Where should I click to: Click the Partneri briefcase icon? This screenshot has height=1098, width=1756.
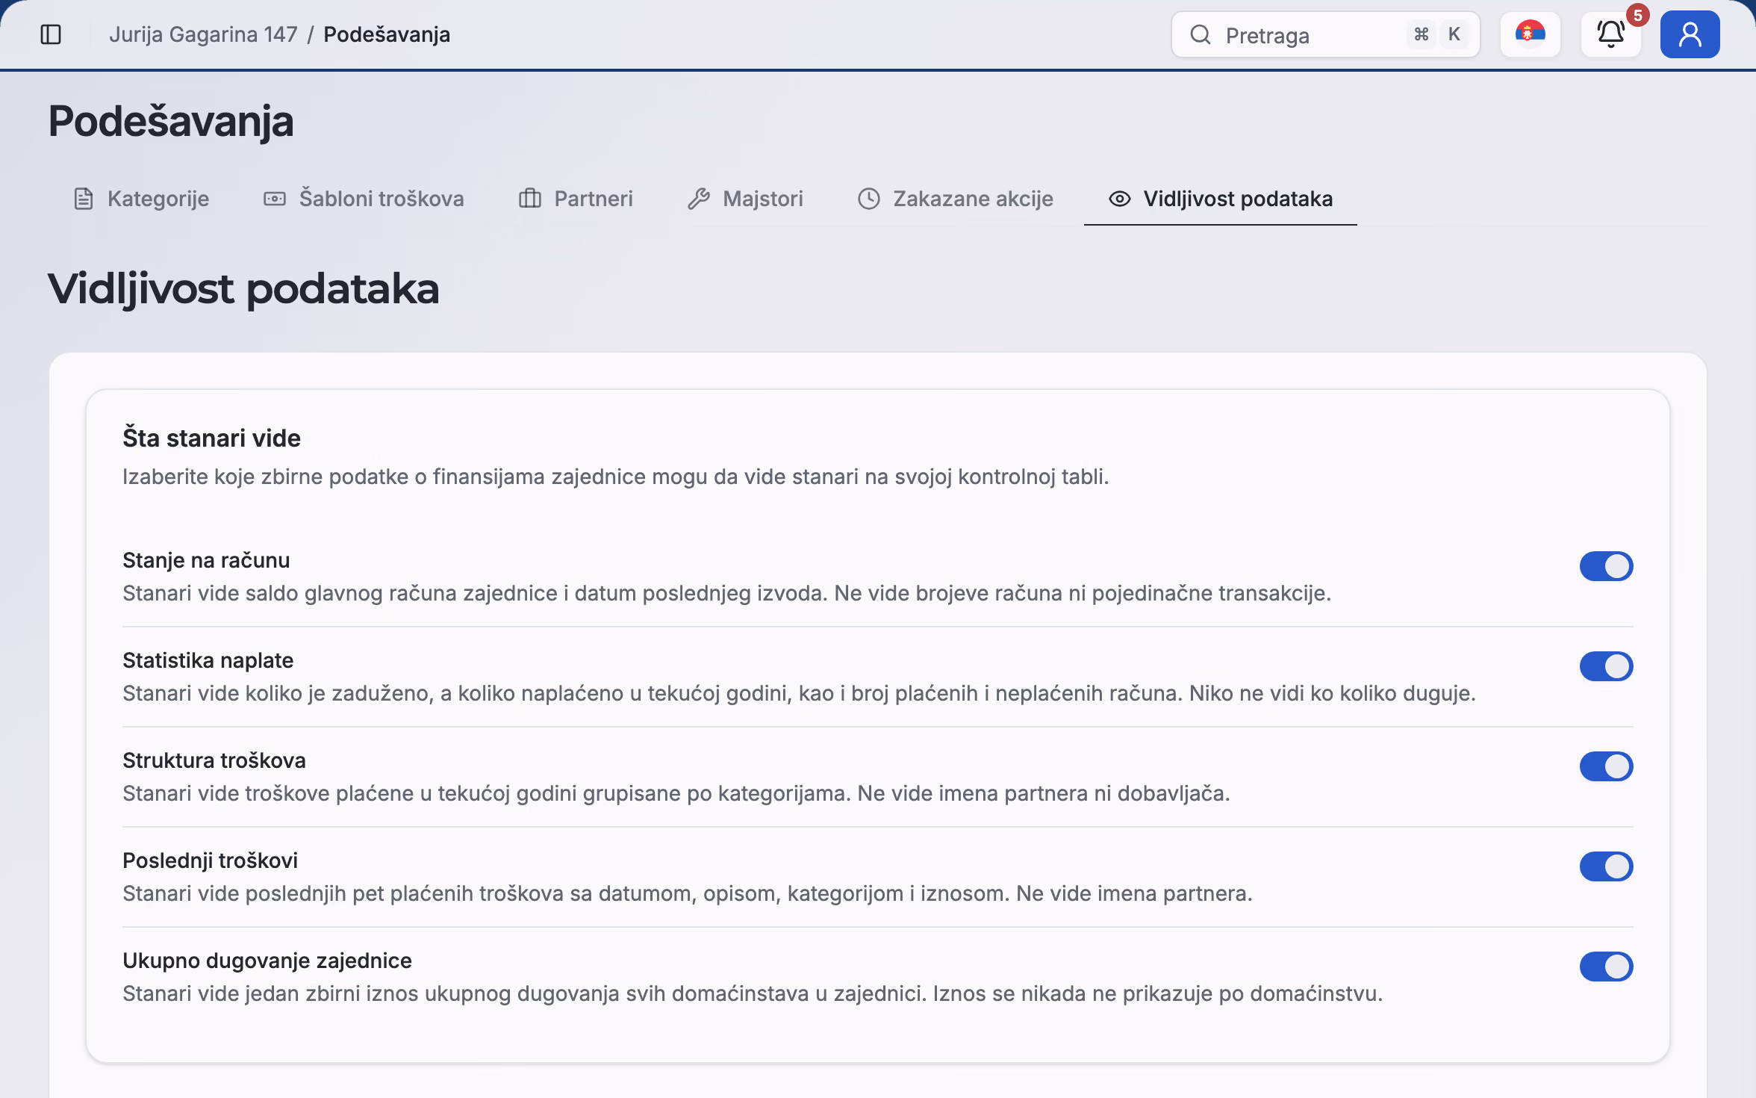[530, 199]
